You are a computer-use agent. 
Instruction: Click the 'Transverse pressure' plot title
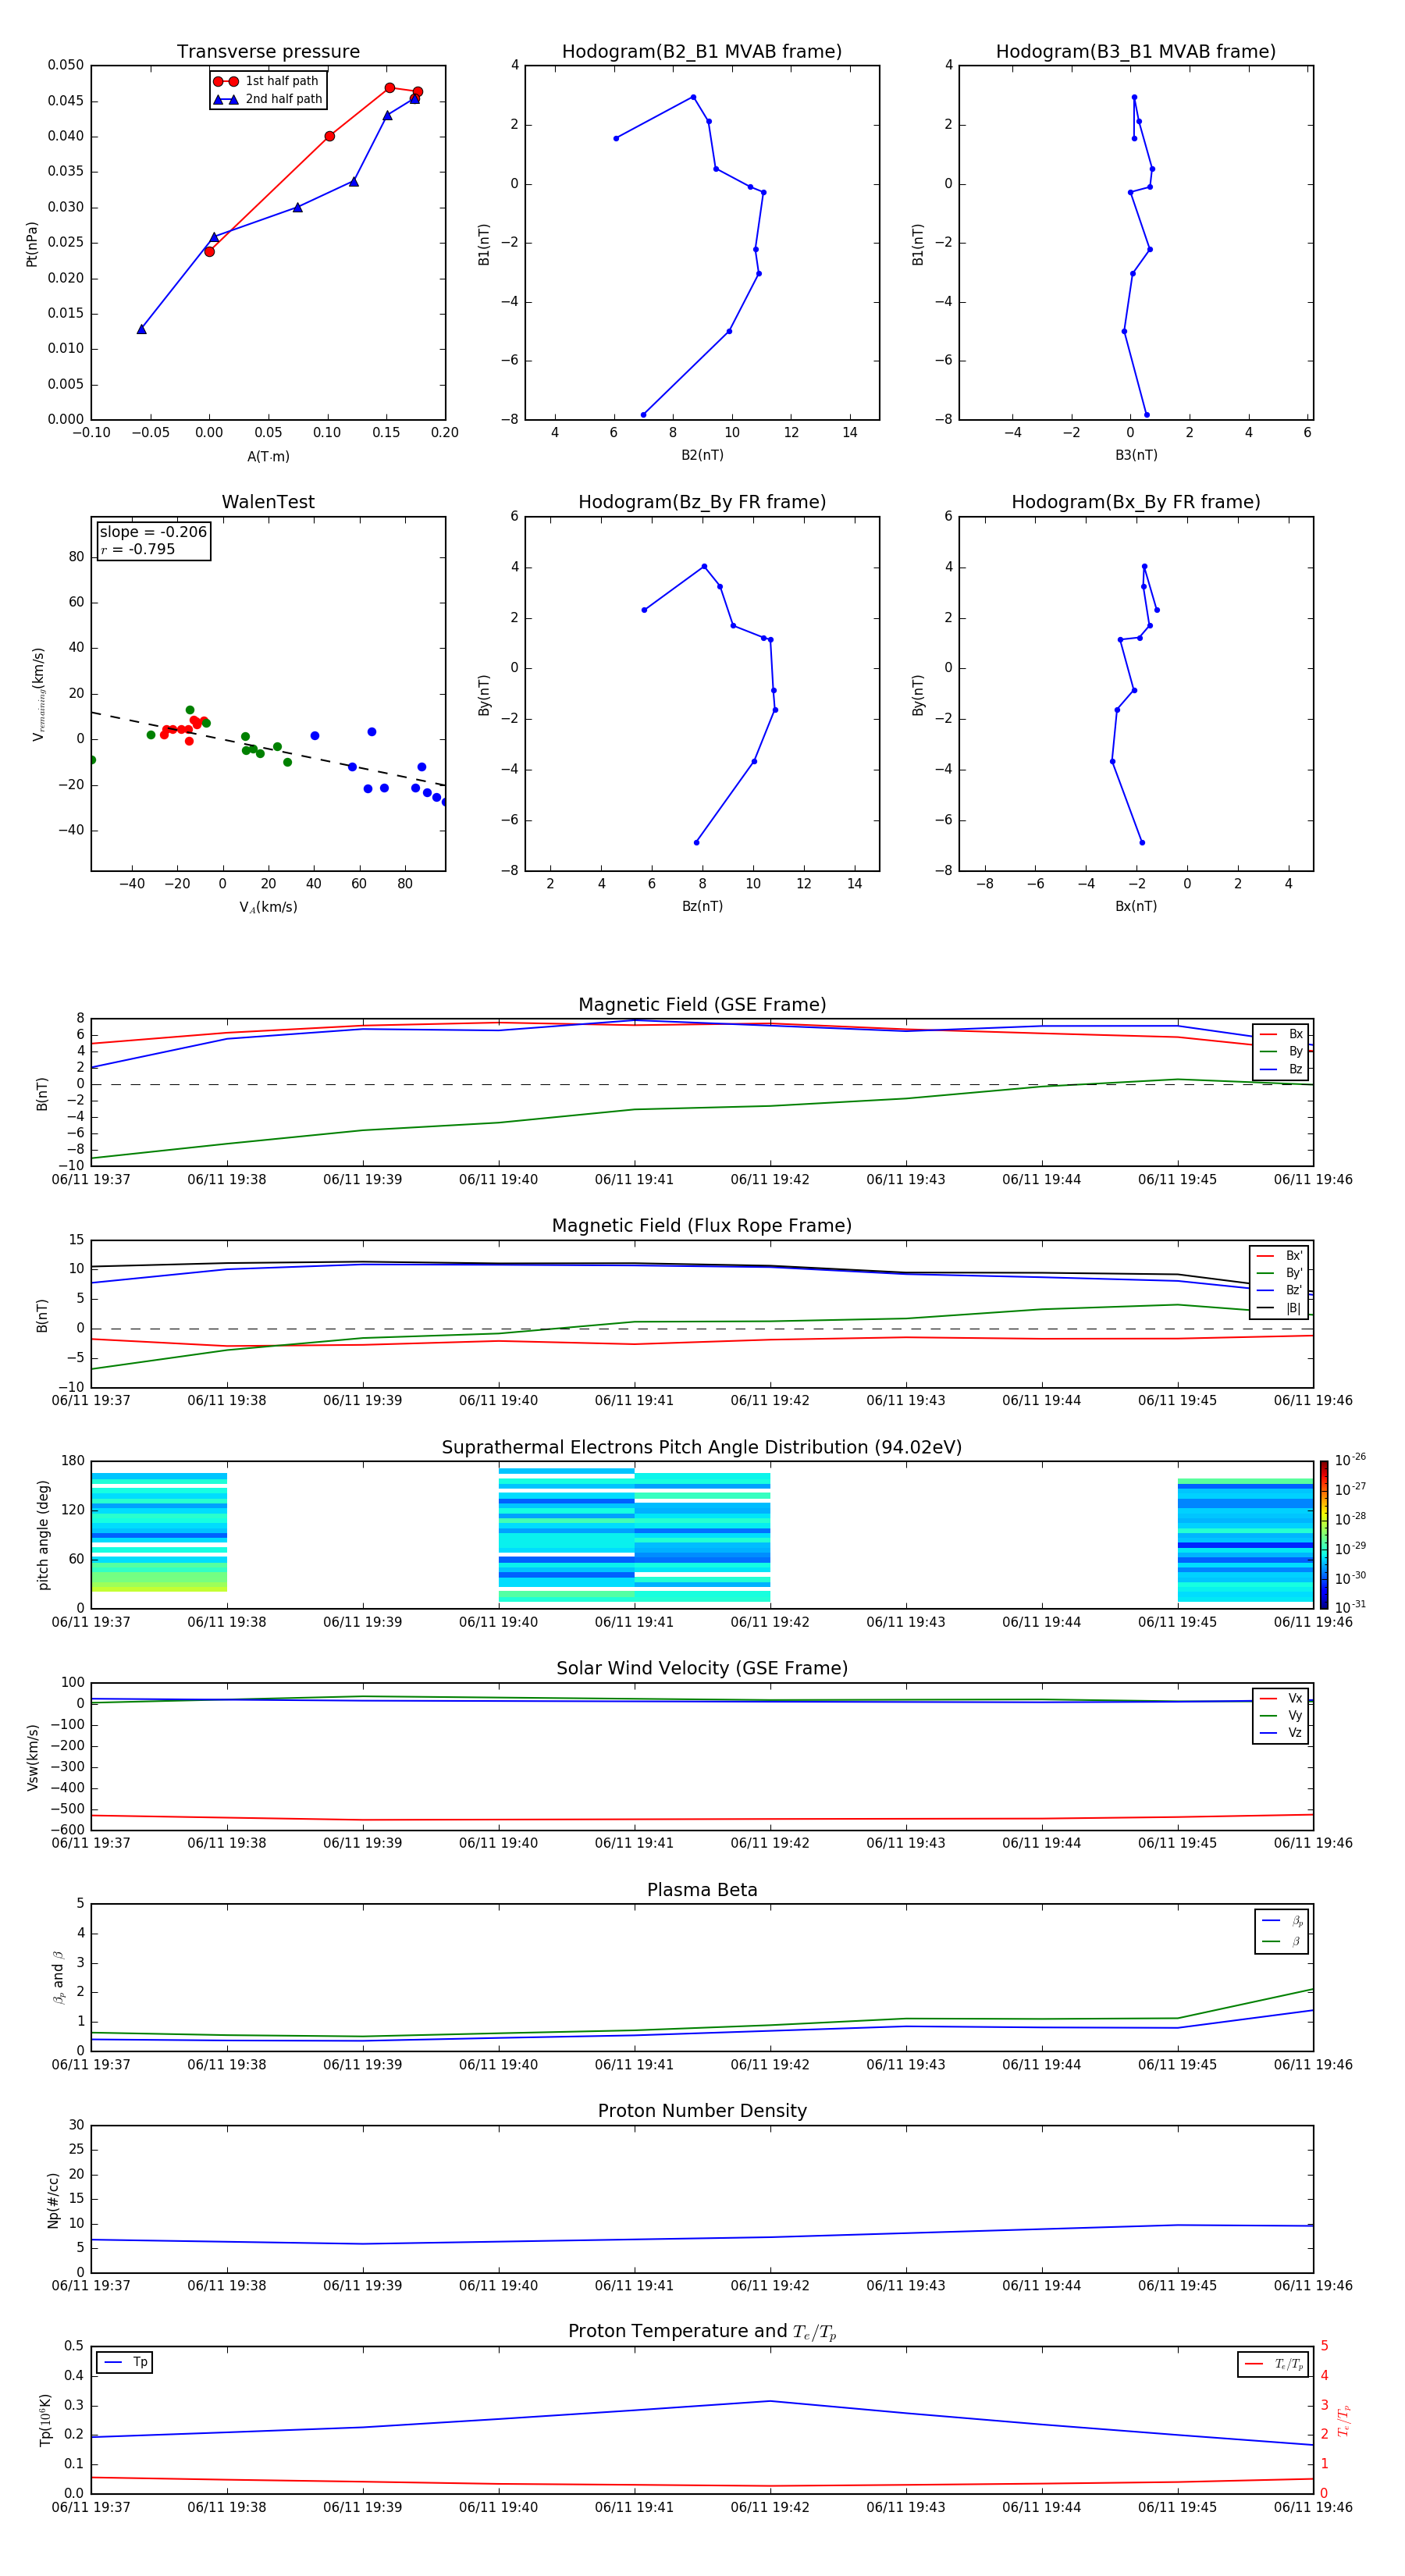[268, 52]
